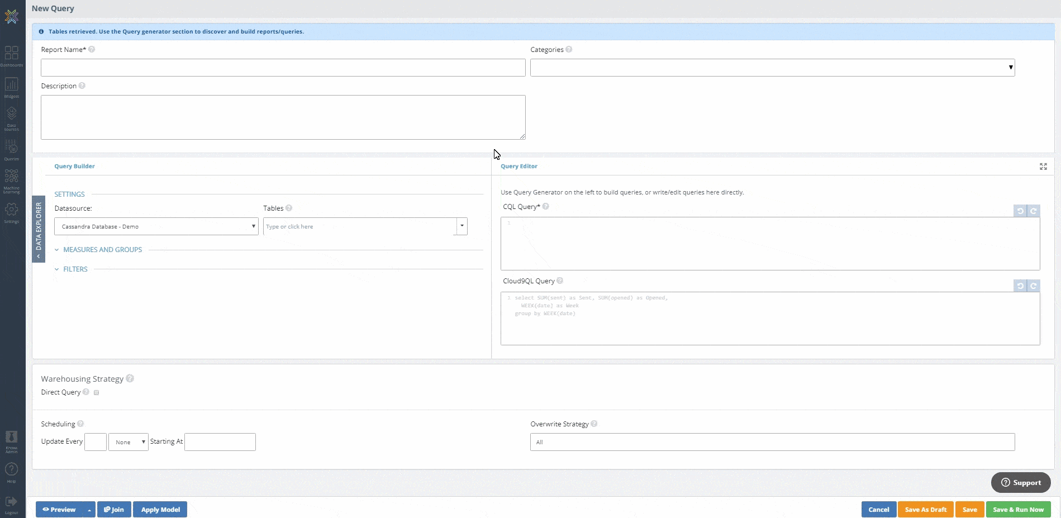The height and width of the screenshot is (518, 1061).
Task: Open the Datasource dropdown showing Cassandra Database
Action: pos(156,226)
